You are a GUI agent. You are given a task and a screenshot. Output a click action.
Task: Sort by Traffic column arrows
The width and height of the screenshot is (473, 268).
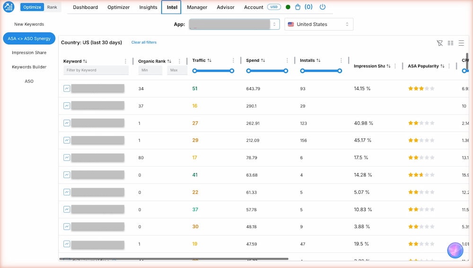(x=209, y=60)
